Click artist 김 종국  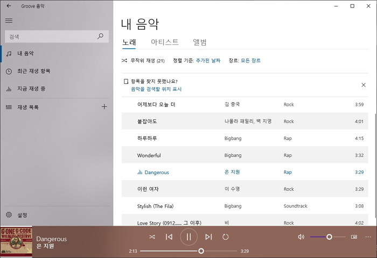pos(232,104)
